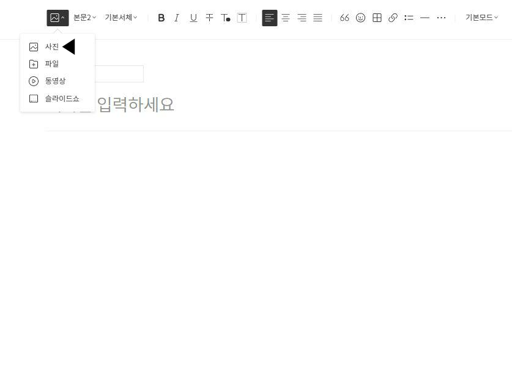Toggle bold formatting
Viewport: 512px width, 370px height.
point(161,18)
